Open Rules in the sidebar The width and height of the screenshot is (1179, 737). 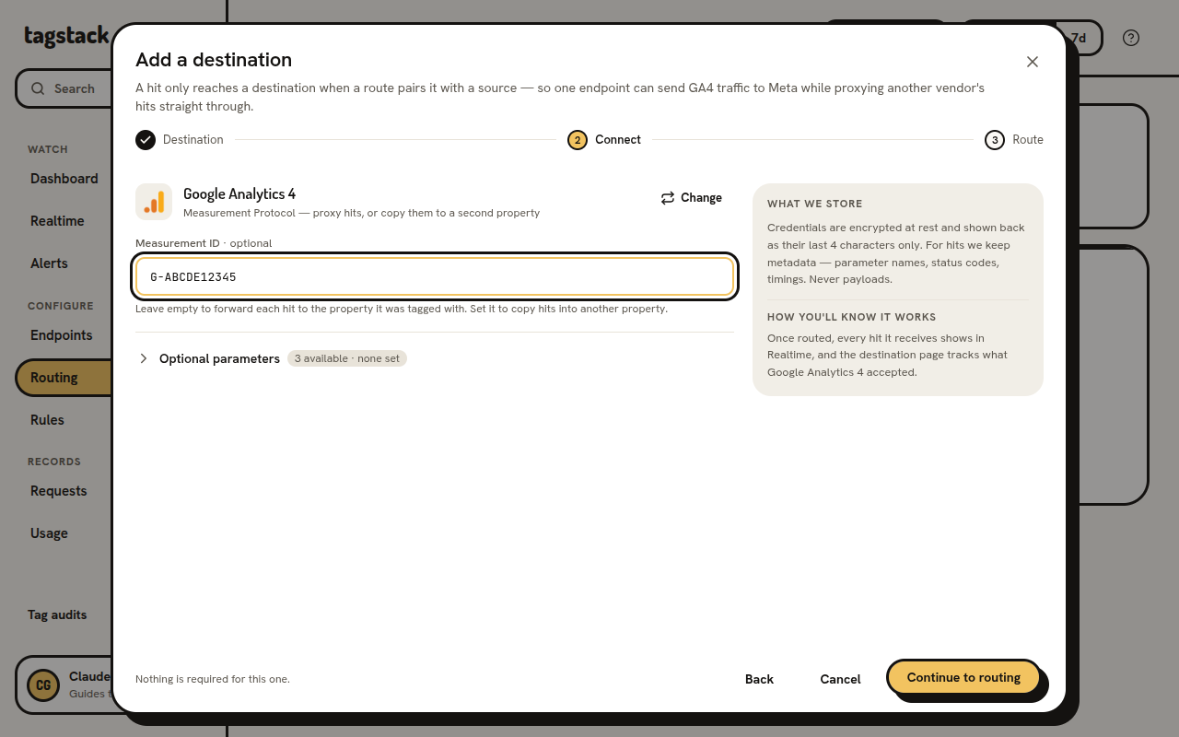(x=47, y=420)
